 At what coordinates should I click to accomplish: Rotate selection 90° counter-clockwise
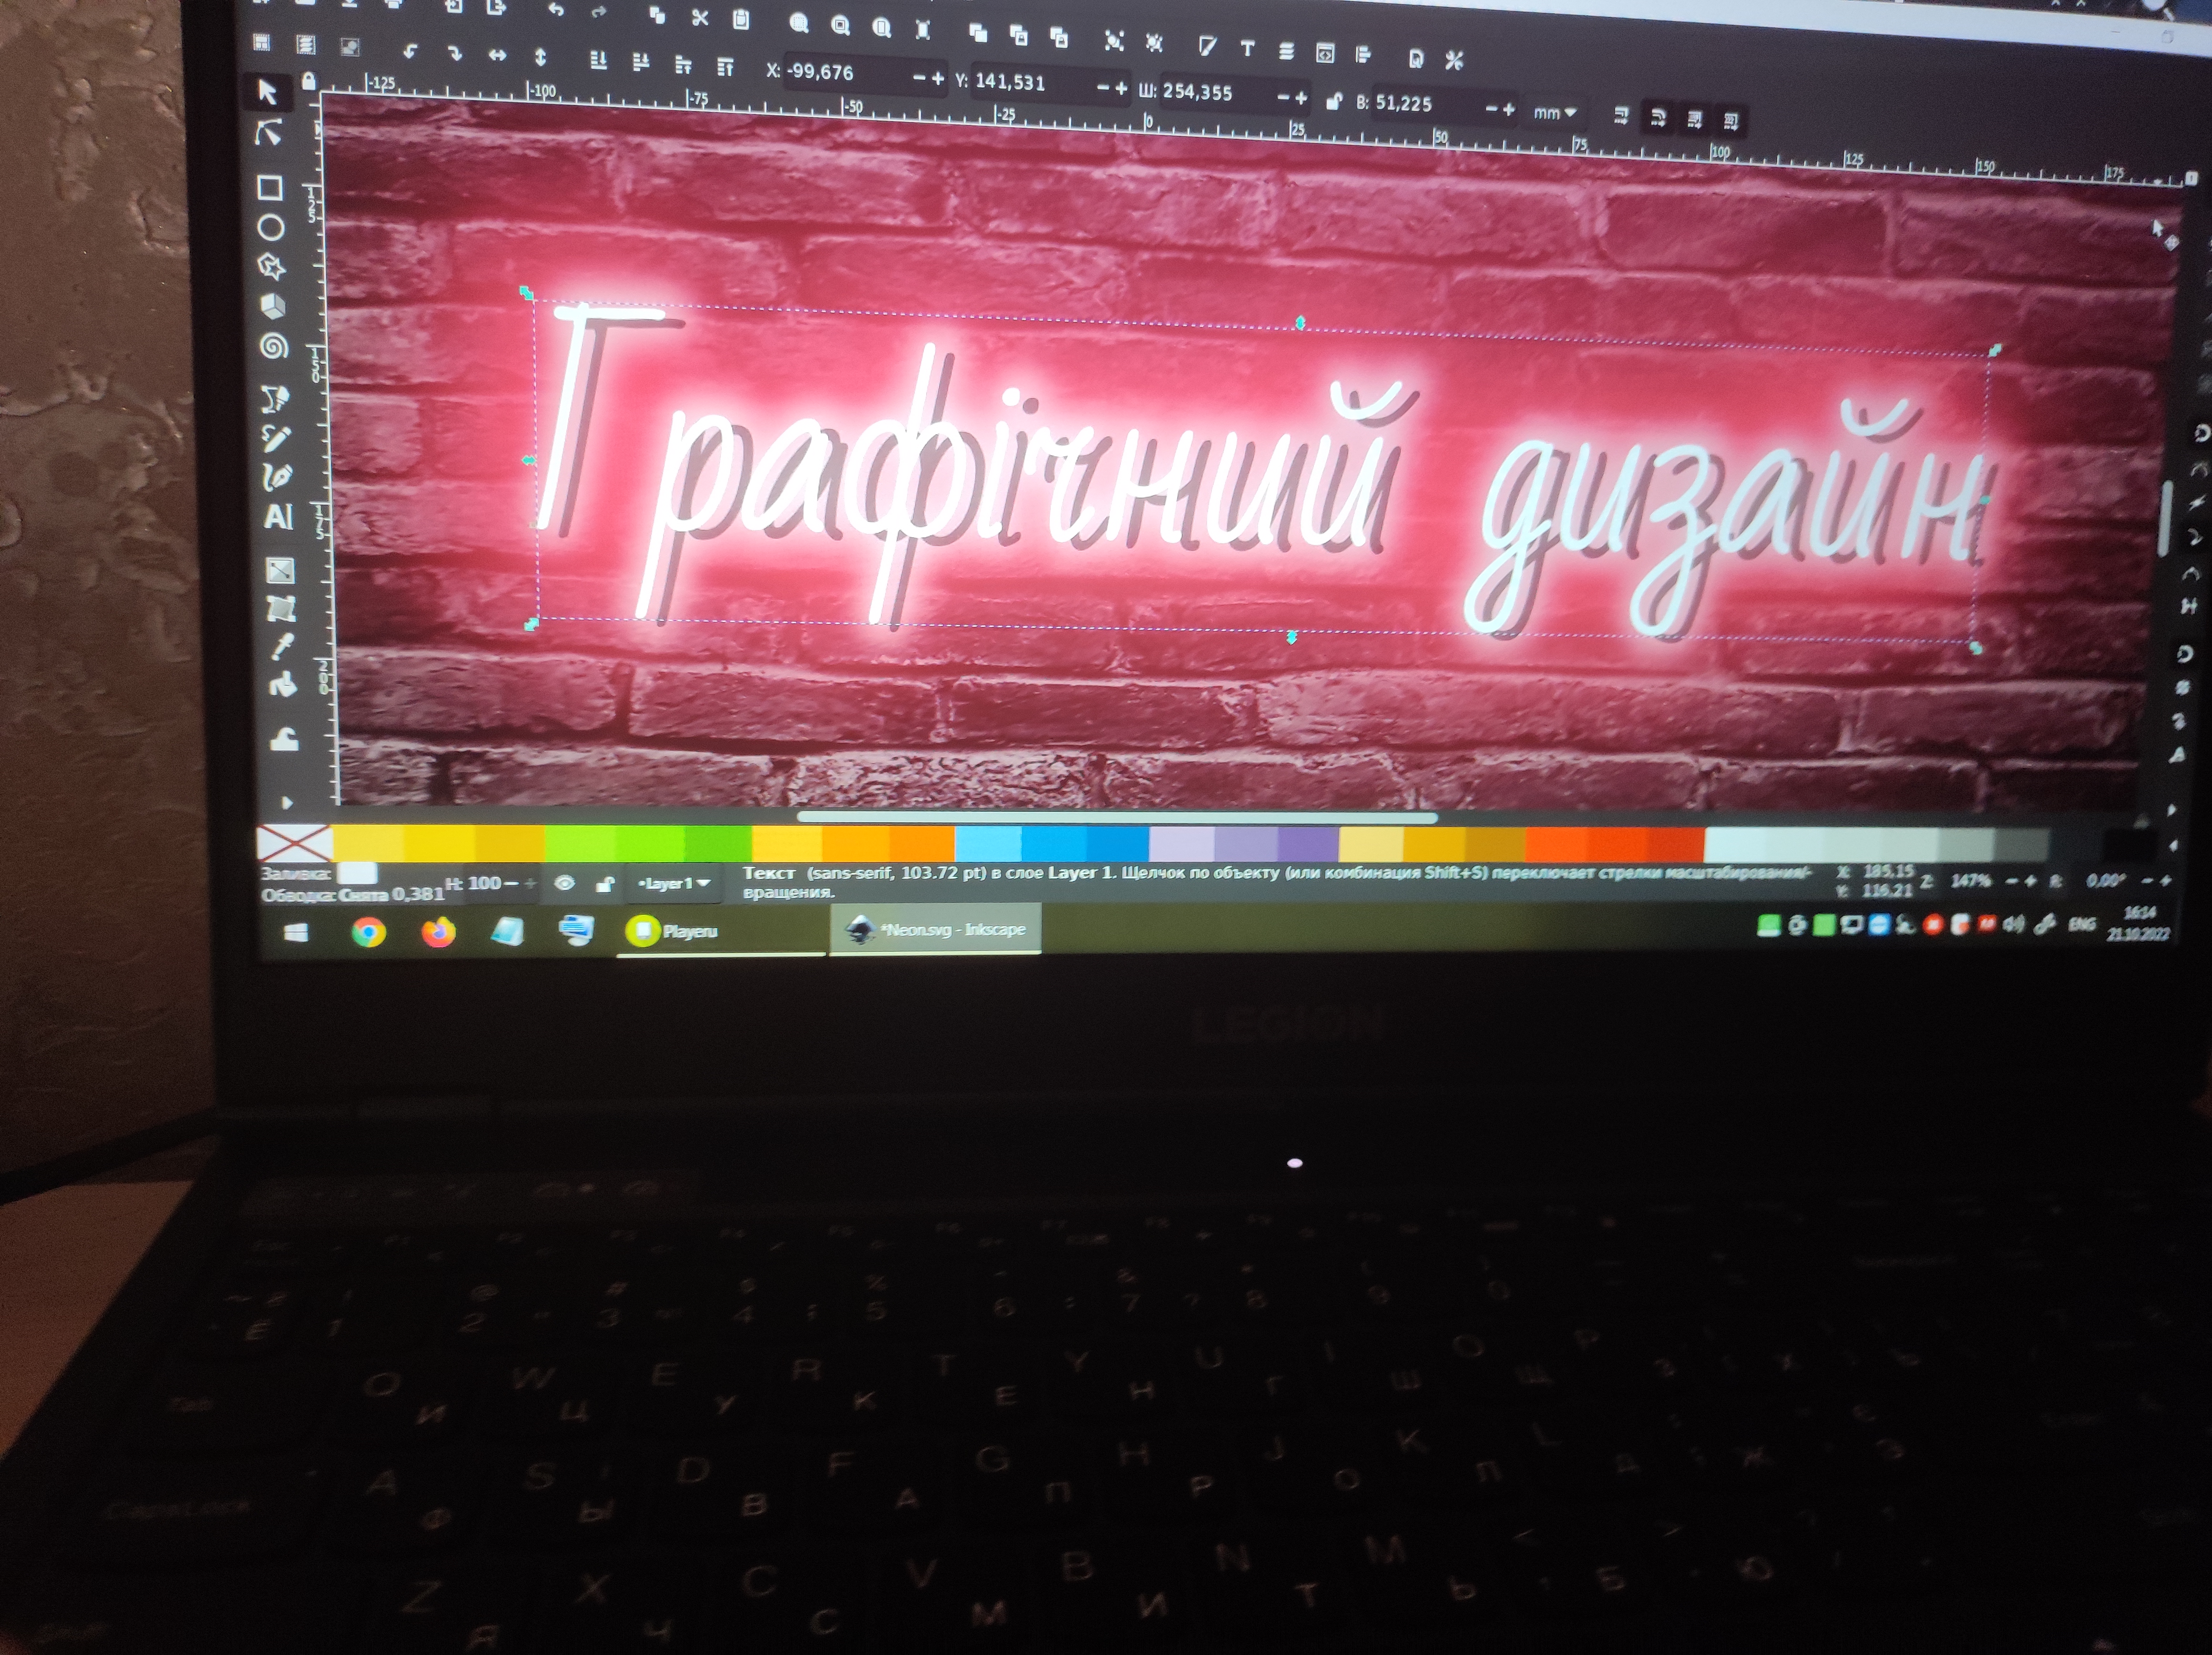(x=410, y=51)
